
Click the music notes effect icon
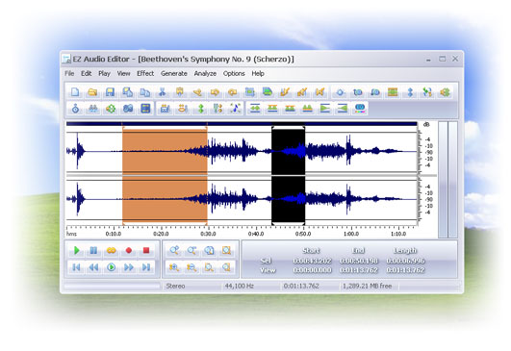(x=236, y=109)
